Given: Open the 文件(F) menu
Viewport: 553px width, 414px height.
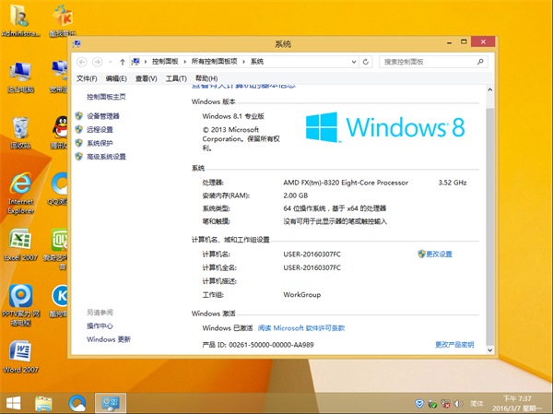Looking at the screenshot, I should click(x=87, y=78).
